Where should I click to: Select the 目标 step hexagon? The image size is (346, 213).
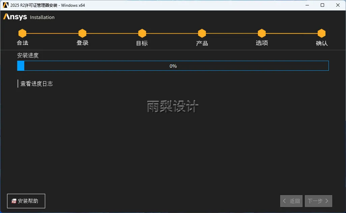[142, 33]
